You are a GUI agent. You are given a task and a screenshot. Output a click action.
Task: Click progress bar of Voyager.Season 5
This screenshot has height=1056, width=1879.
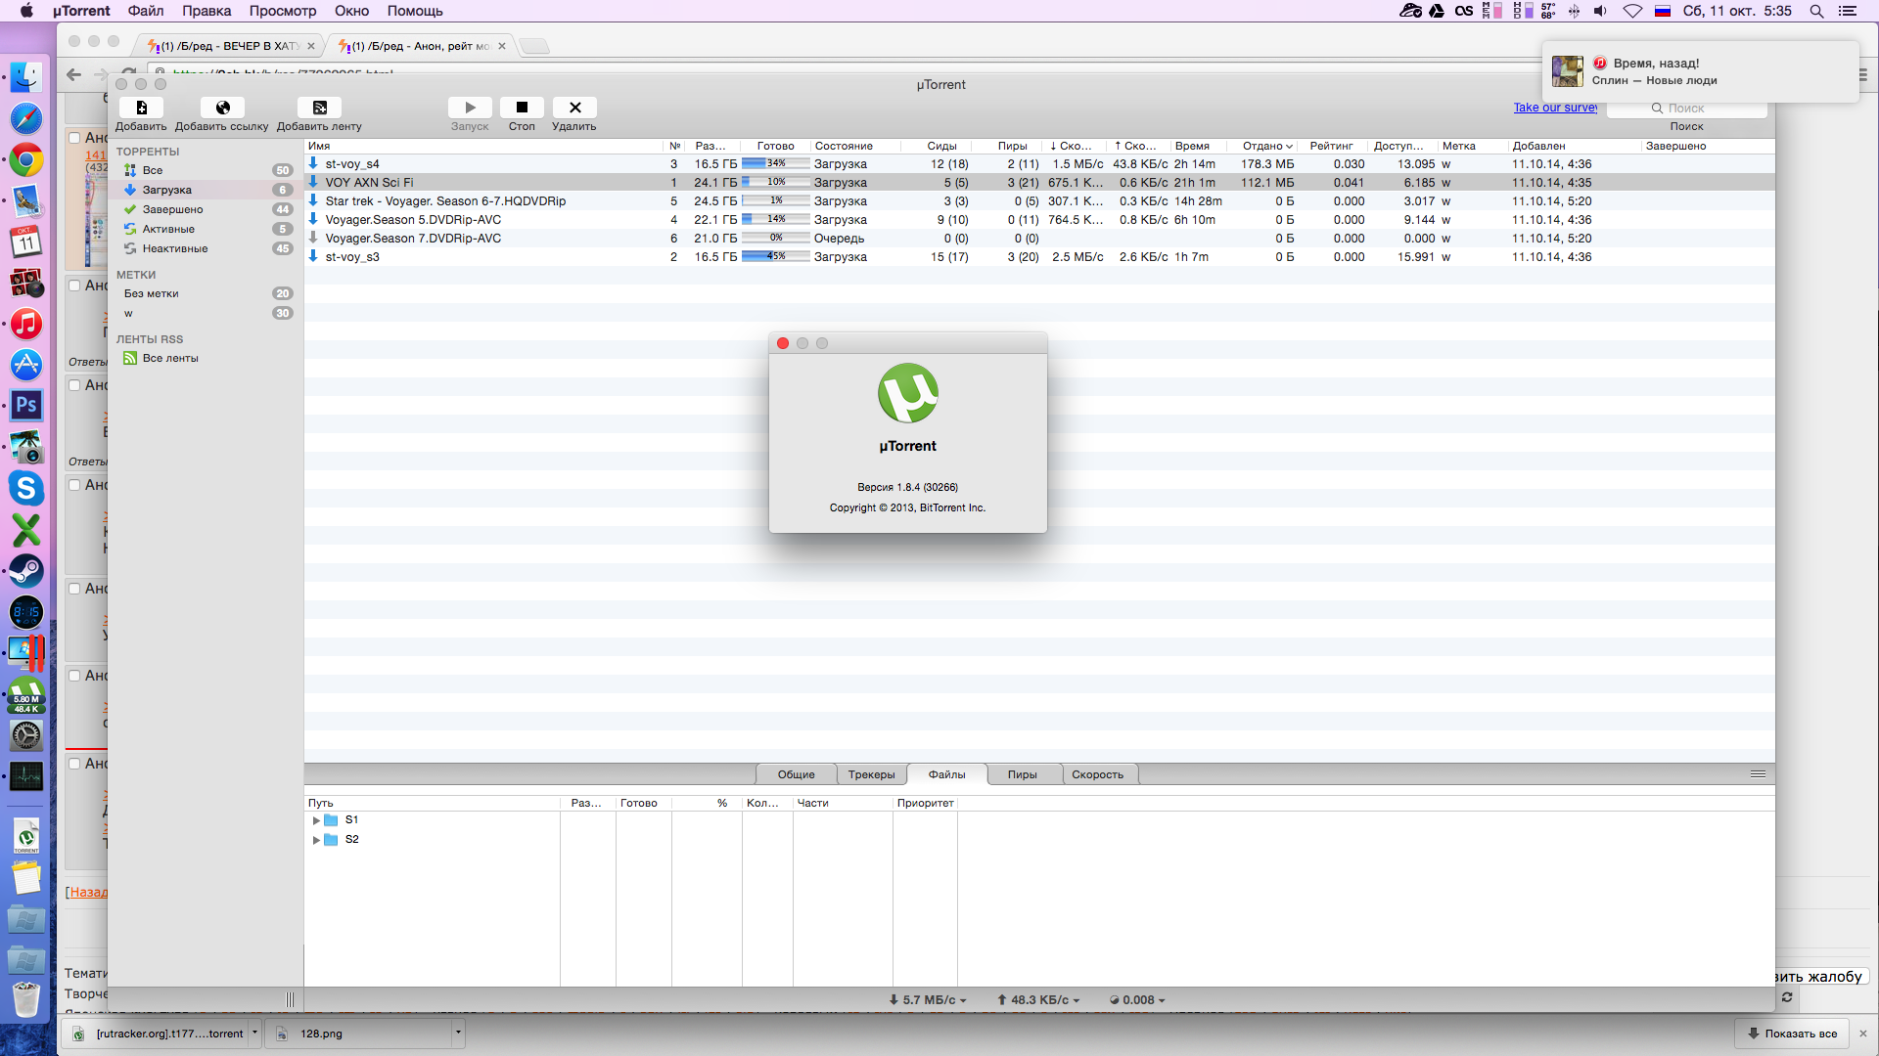pyautogui.click(x=776, y=220)
